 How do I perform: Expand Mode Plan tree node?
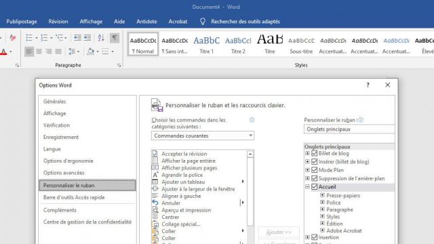(x=307, y=170)
